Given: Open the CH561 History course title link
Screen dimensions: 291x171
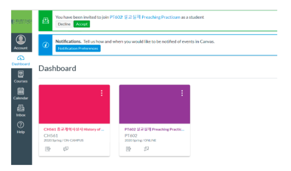Looking at the screenshot, I should [x=74, y=129].
